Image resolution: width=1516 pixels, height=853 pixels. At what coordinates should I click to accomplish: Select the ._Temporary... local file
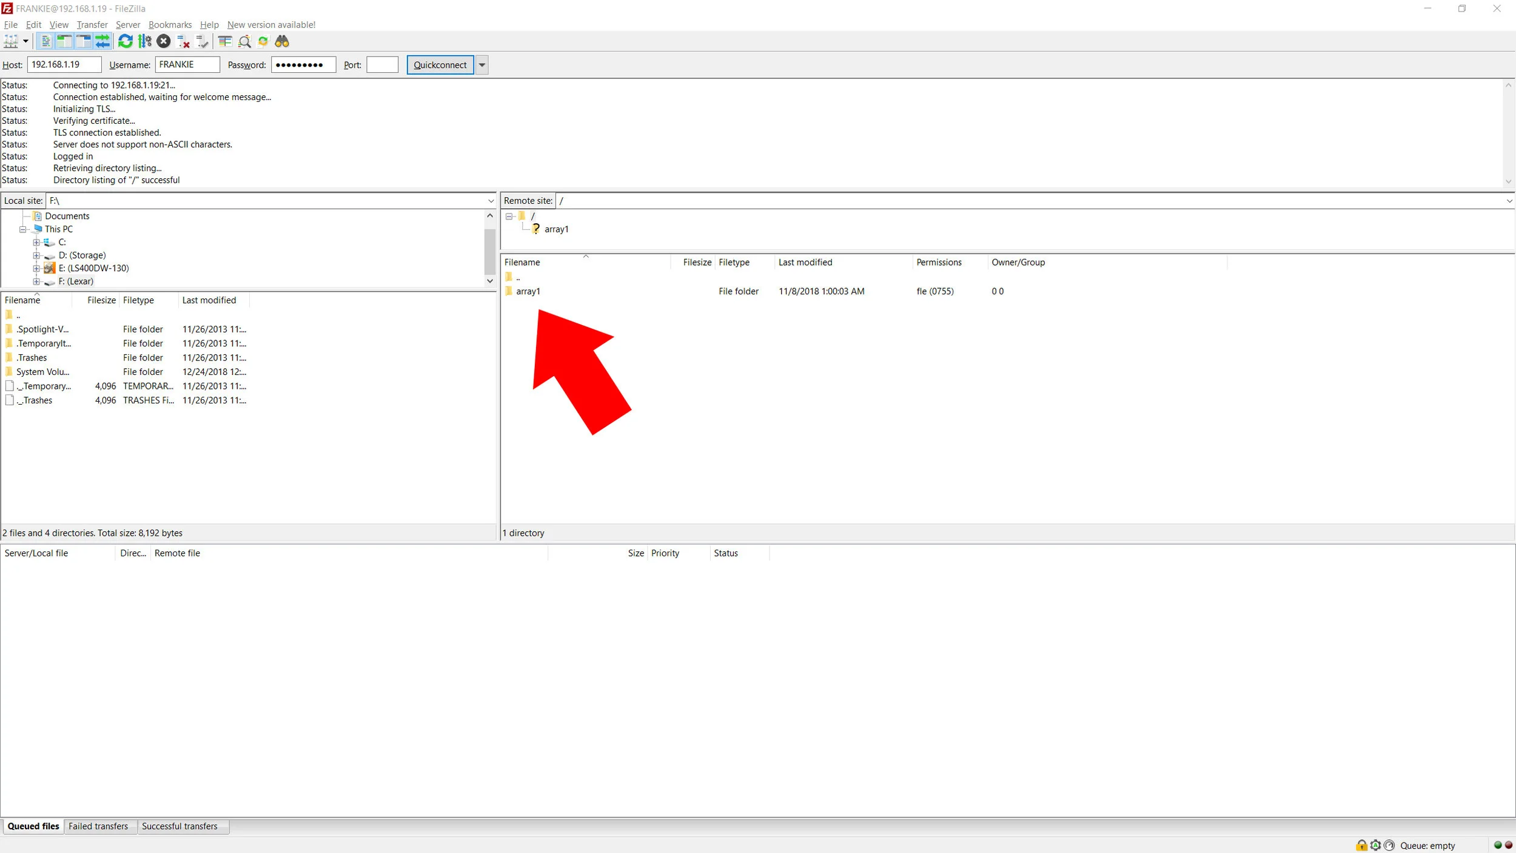pyautogui.click(x=44, y=386)
